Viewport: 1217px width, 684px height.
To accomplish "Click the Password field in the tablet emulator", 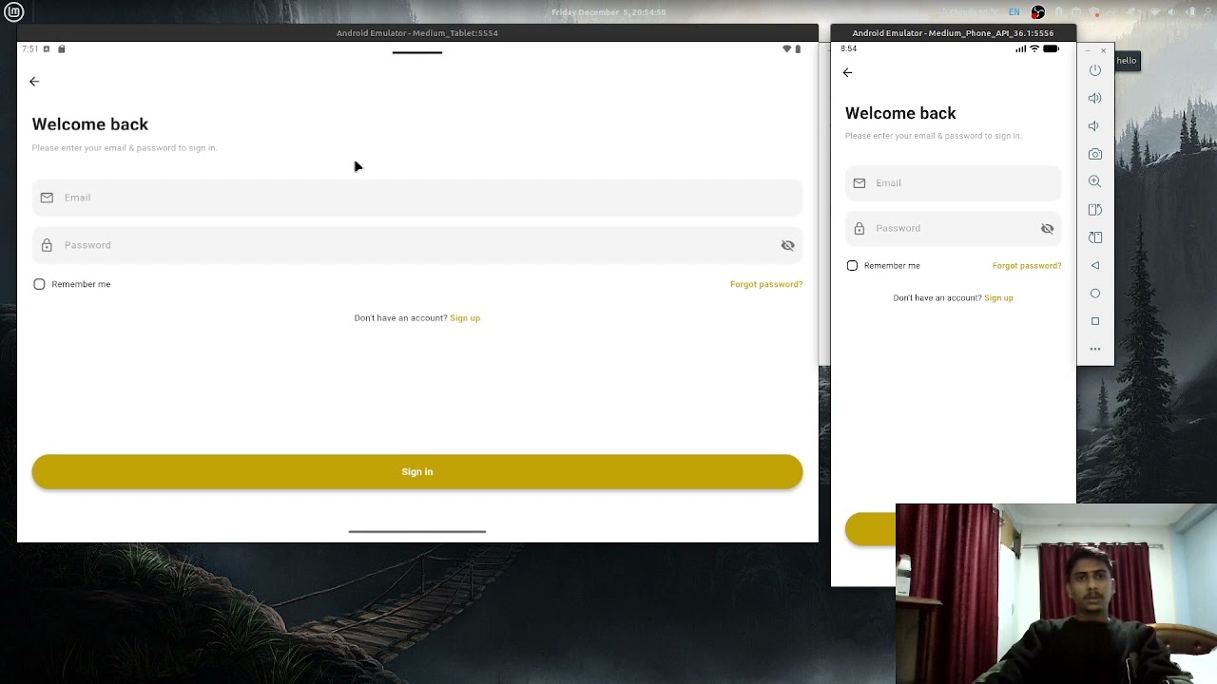I will tap(417, 245).
